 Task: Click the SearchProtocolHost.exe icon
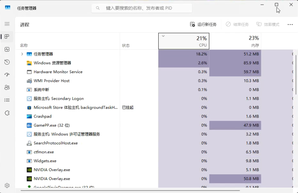[x=29, y=143]
